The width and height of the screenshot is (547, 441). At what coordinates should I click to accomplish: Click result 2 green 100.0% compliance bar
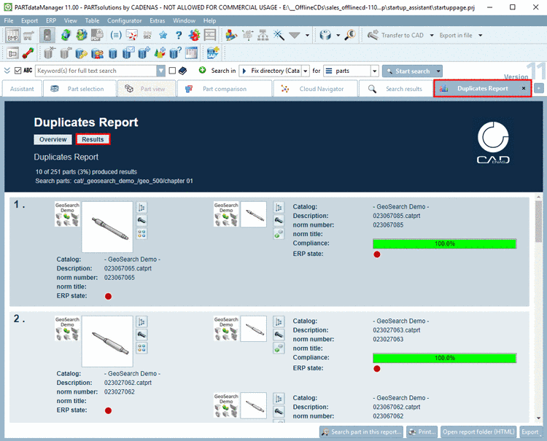tap(445, 358)
